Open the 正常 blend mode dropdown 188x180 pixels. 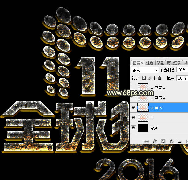pyautogui.click(x=145, y=70)
